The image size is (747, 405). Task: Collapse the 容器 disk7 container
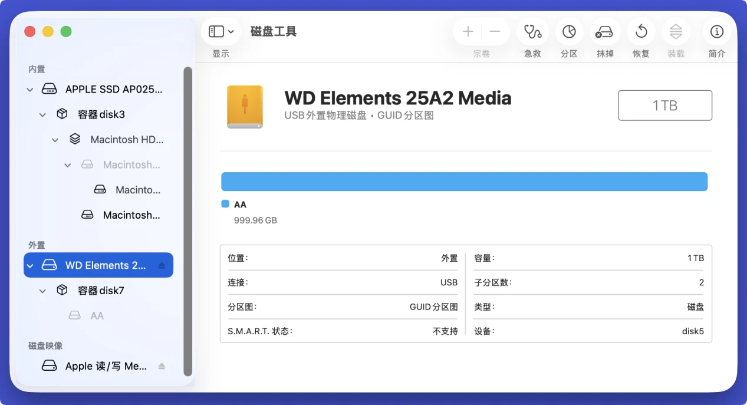pos(42,291)
